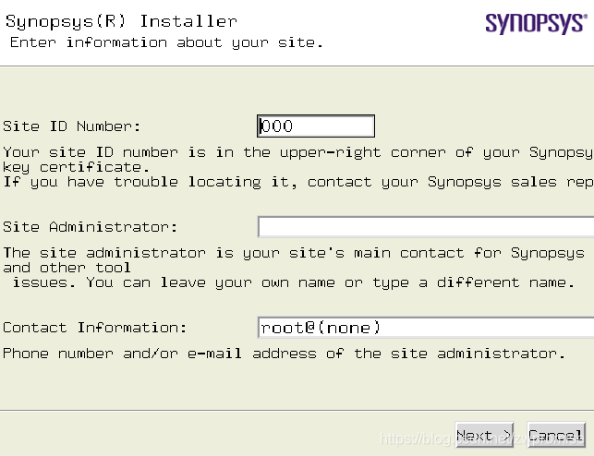Click the "If you have trouble locating it" line

297,182
